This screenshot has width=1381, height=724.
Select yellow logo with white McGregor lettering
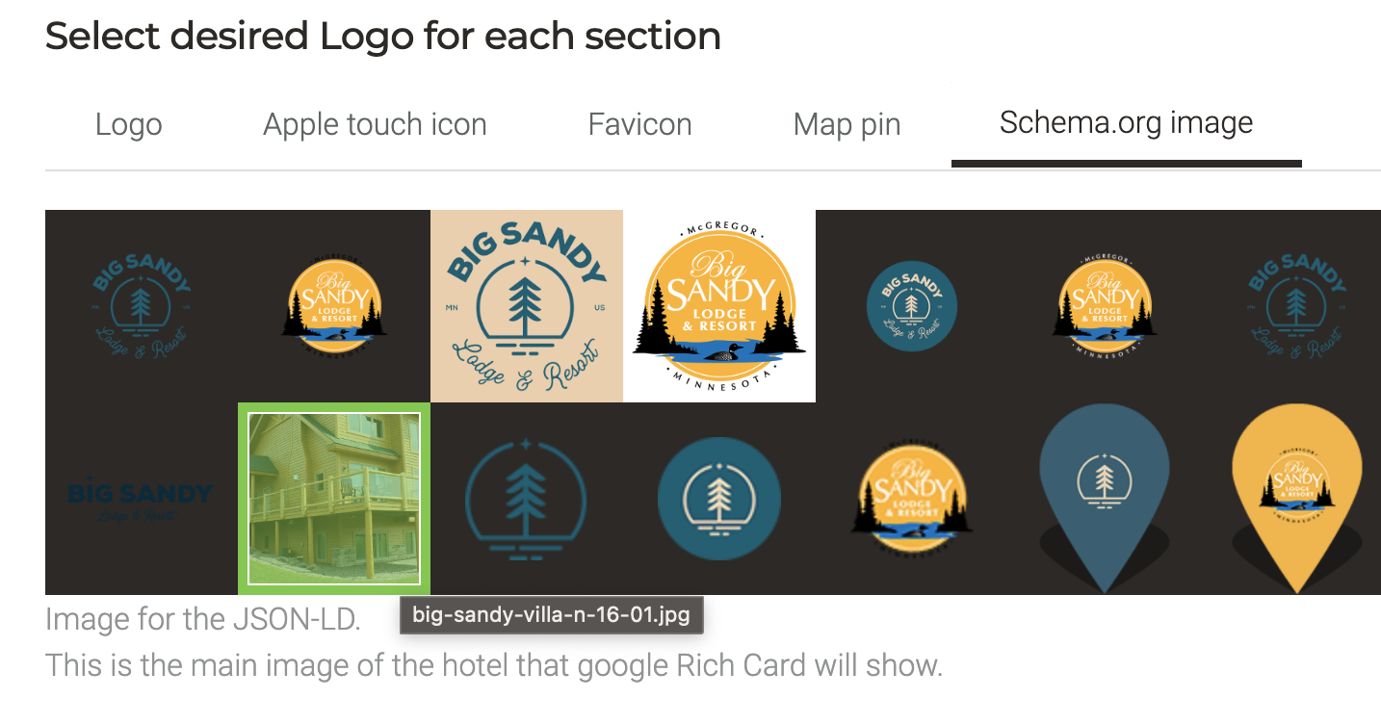coord(1105,305)
